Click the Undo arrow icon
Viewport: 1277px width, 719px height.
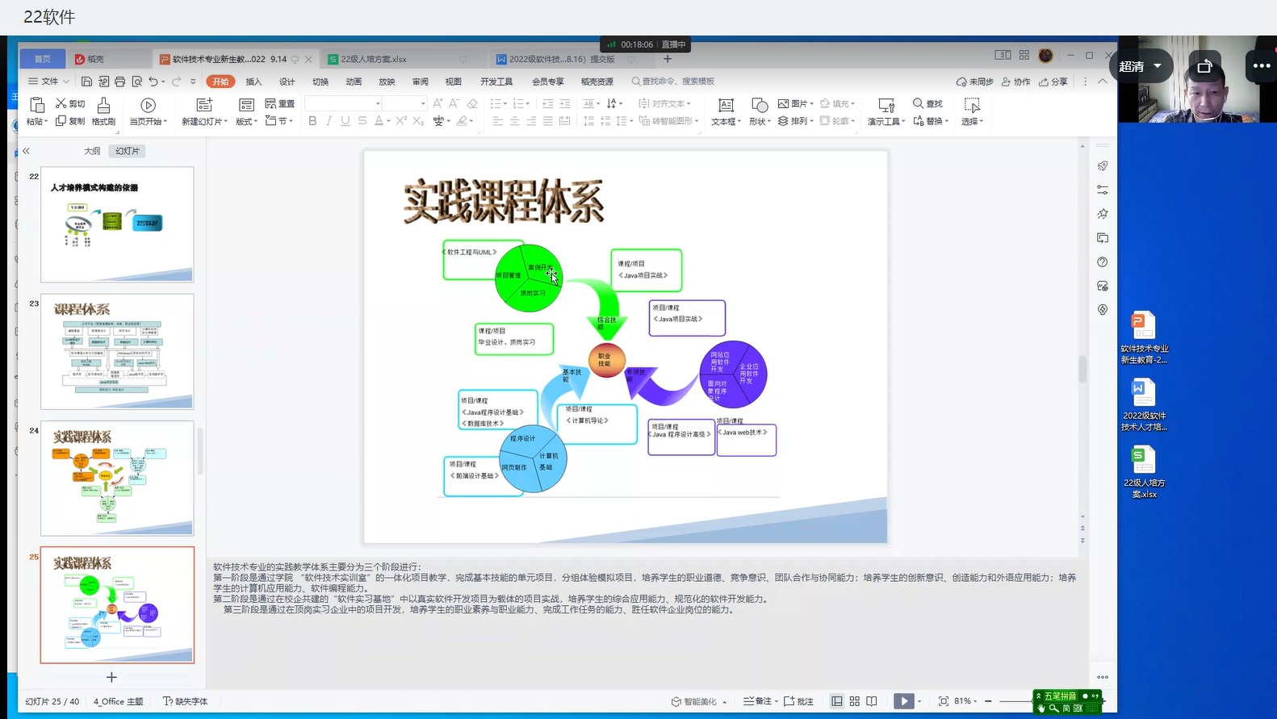[x=153, y=82]
